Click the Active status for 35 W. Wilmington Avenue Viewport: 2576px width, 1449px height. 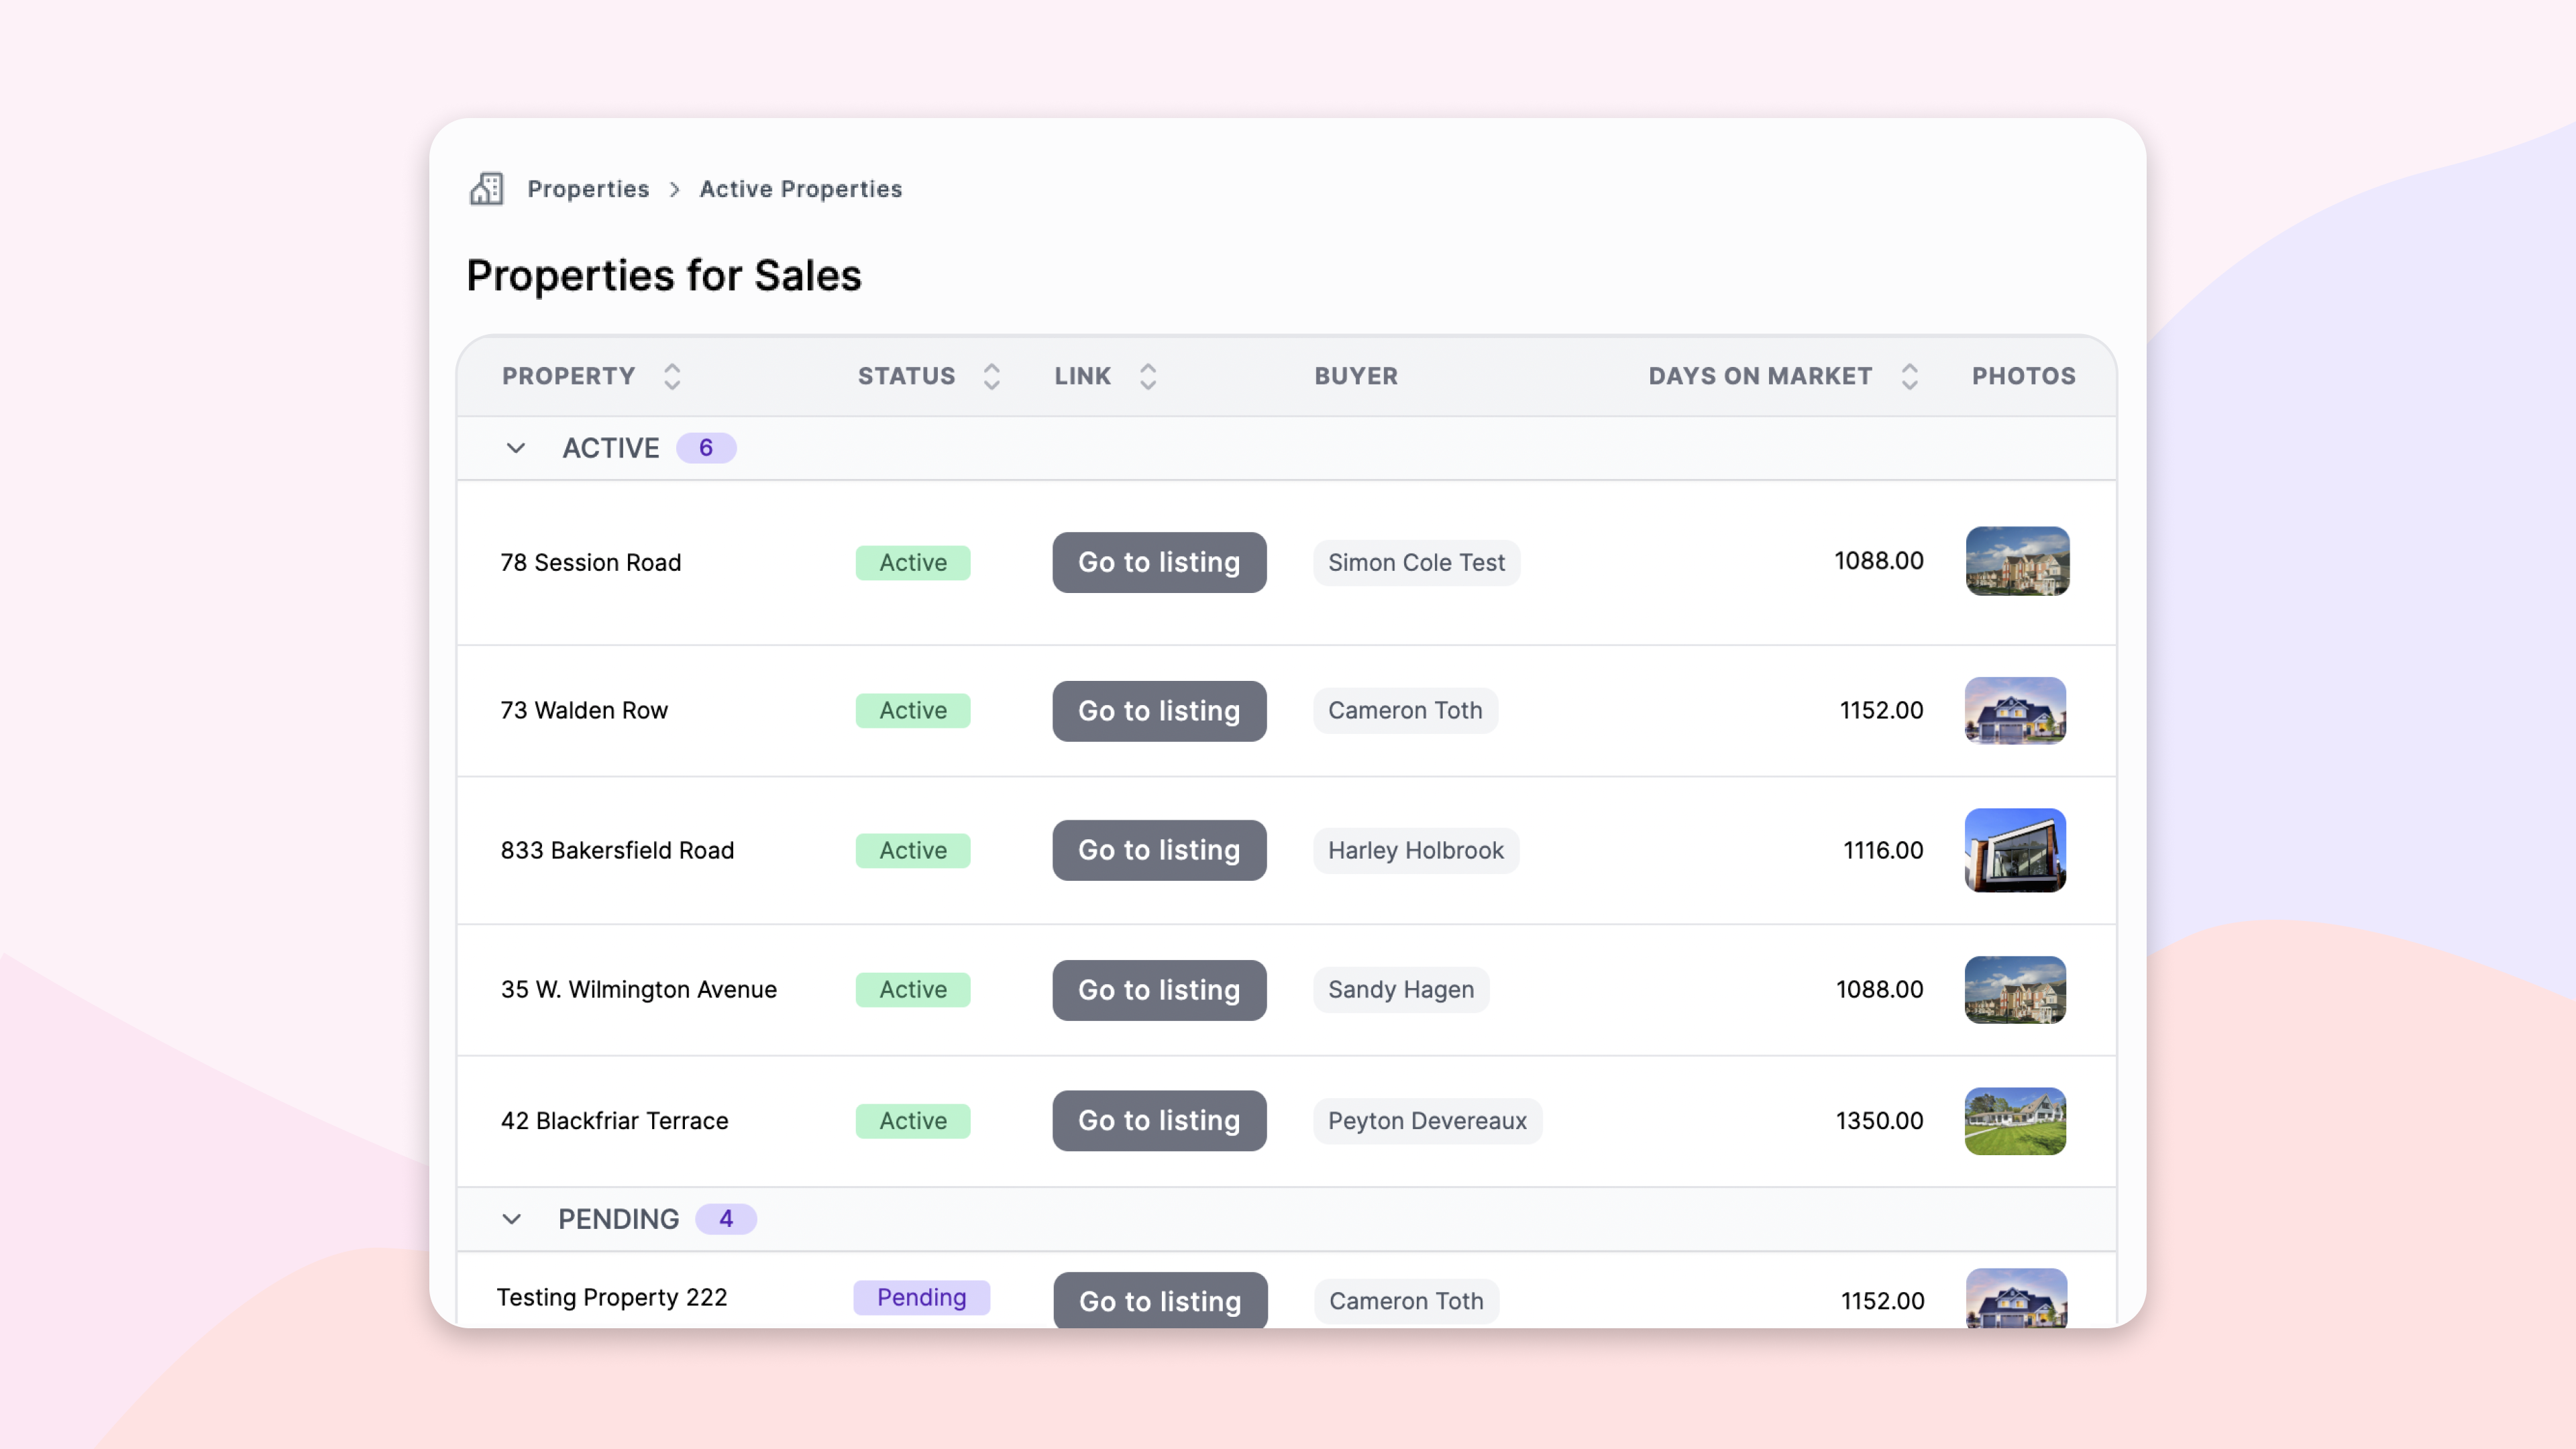coord(913,989)
